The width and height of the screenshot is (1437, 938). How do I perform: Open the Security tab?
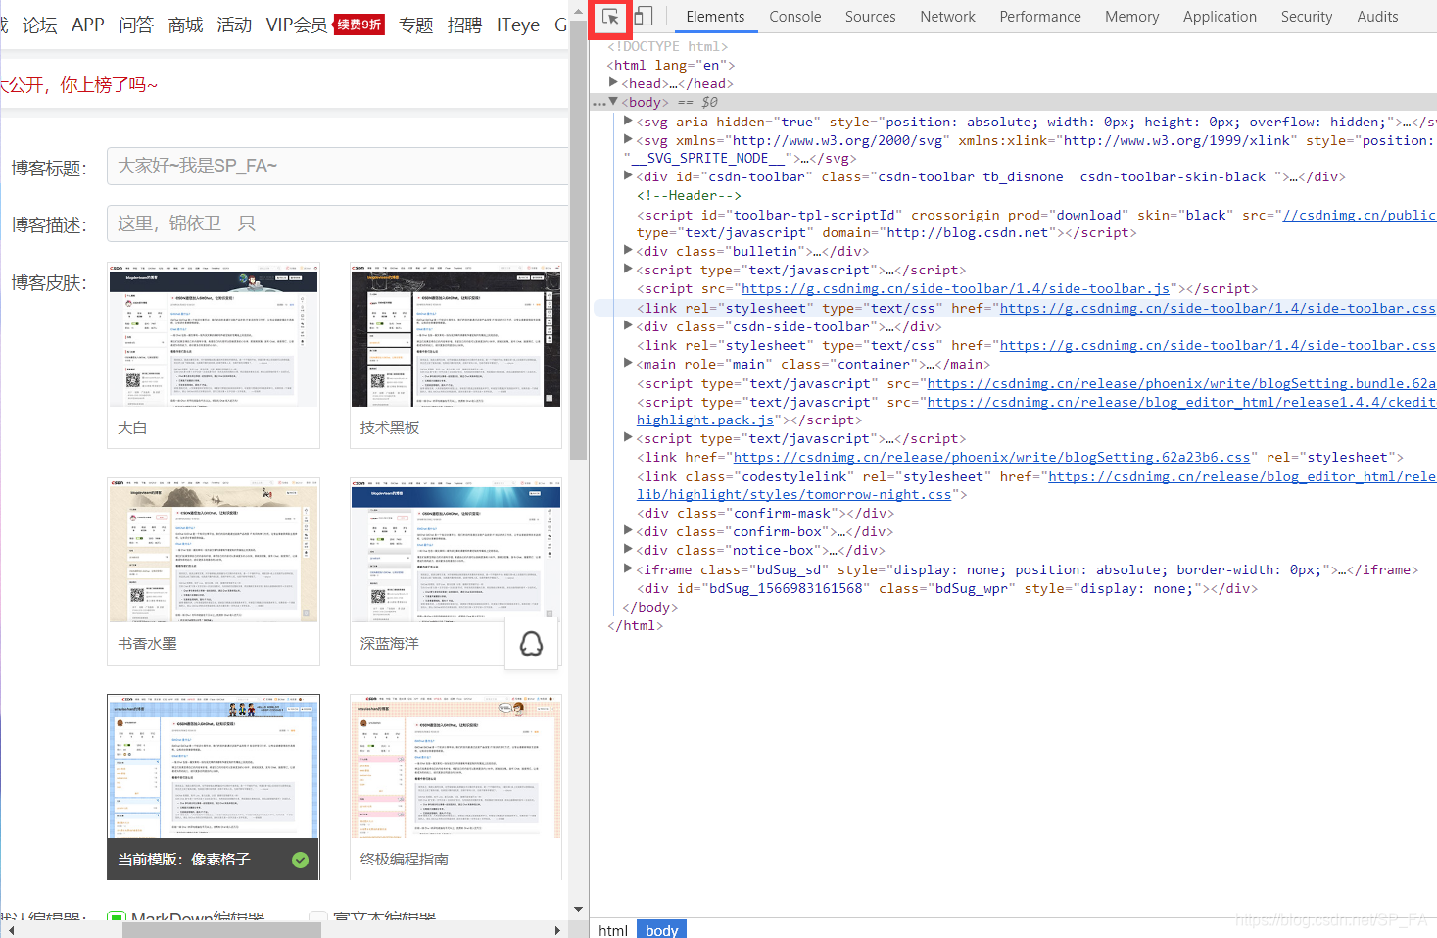tap(1307, 17)
